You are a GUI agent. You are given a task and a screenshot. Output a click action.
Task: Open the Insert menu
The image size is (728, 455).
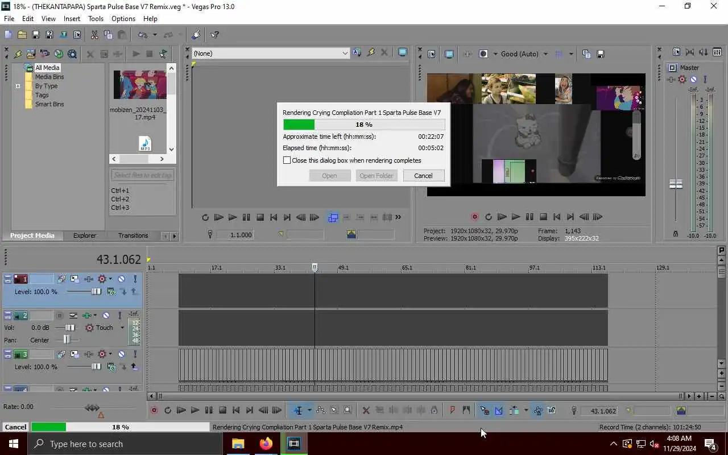[x=72, y=19]
